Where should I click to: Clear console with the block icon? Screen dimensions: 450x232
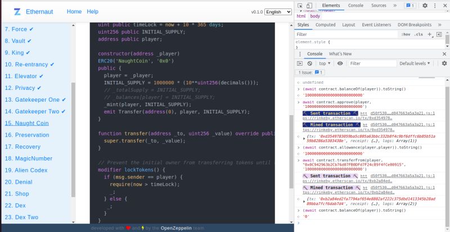[310, 63]
